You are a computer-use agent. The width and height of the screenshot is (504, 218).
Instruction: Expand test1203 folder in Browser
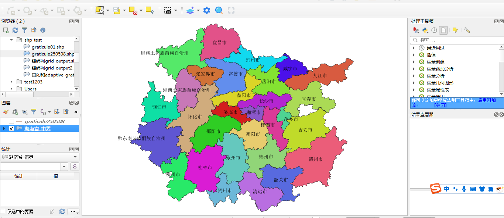tap(11, 82)
